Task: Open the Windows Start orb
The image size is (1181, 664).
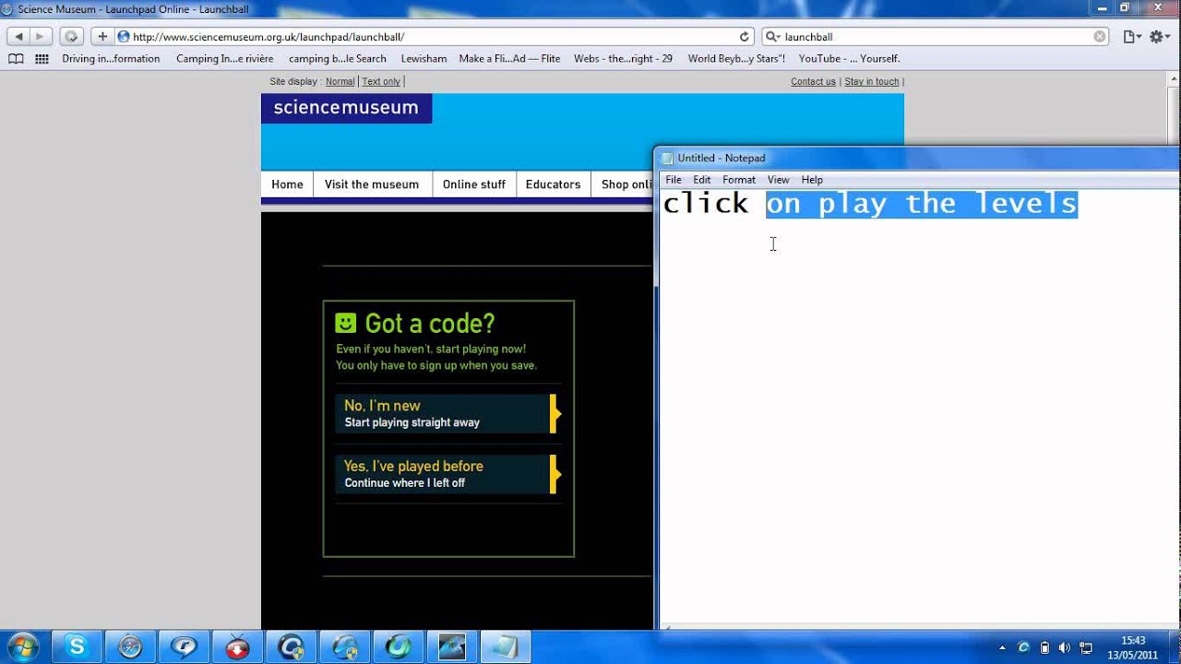Action: [22, 647]
